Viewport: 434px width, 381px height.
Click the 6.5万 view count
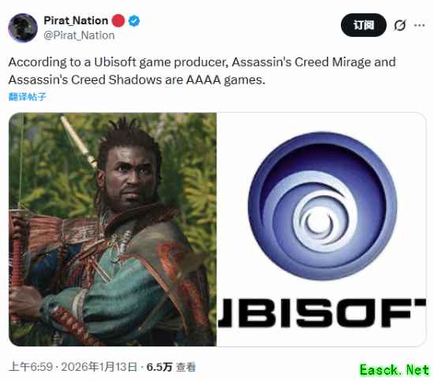tap(159, 367)
